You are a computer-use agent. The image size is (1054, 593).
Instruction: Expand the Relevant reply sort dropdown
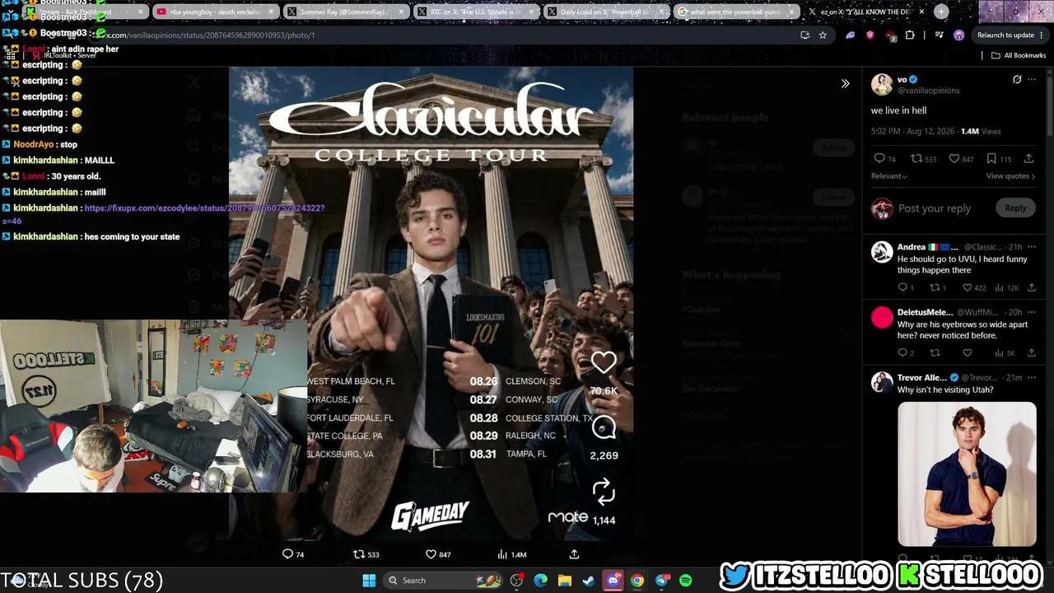[x=889, y=175]
